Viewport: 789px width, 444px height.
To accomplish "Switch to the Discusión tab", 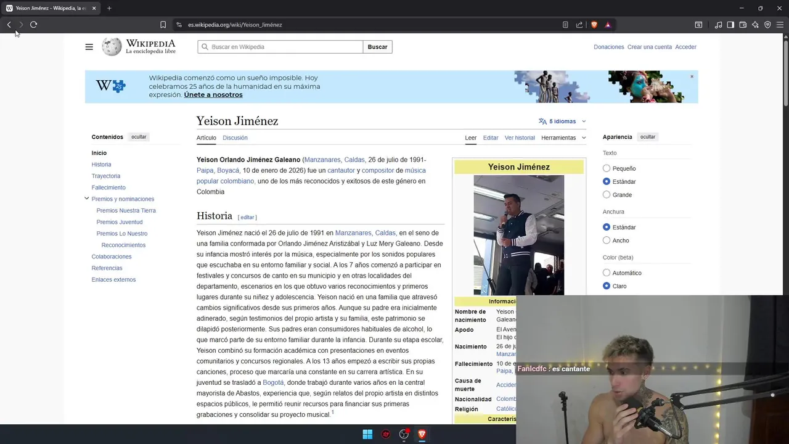I will point(235,138).
